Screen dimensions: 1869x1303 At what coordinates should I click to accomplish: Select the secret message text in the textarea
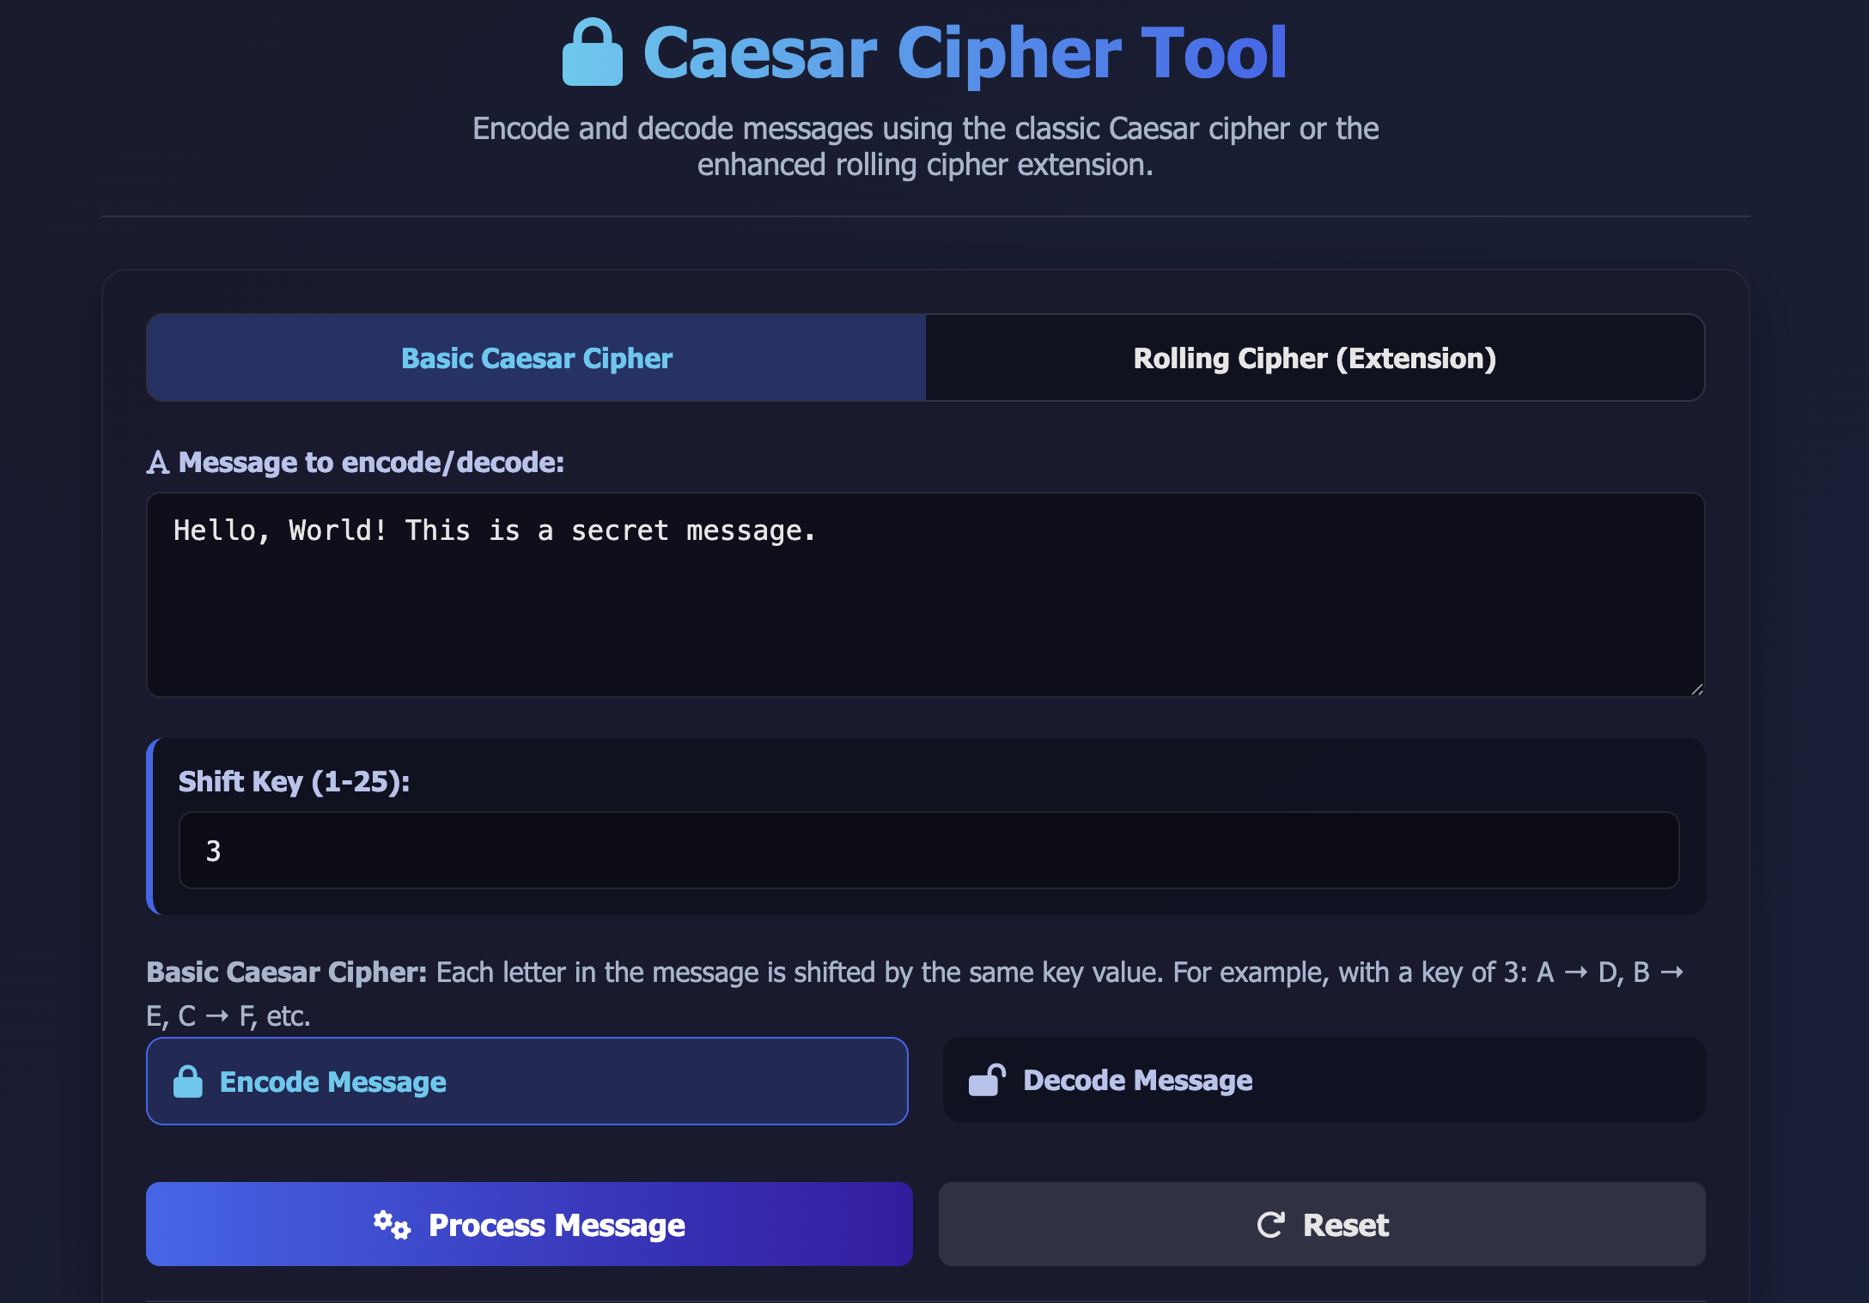pos(495,530)
